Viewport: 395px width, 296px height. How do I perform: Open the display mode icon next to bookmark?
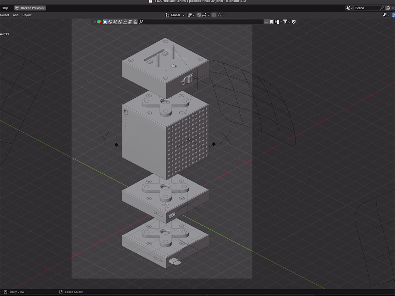[278, 22]
